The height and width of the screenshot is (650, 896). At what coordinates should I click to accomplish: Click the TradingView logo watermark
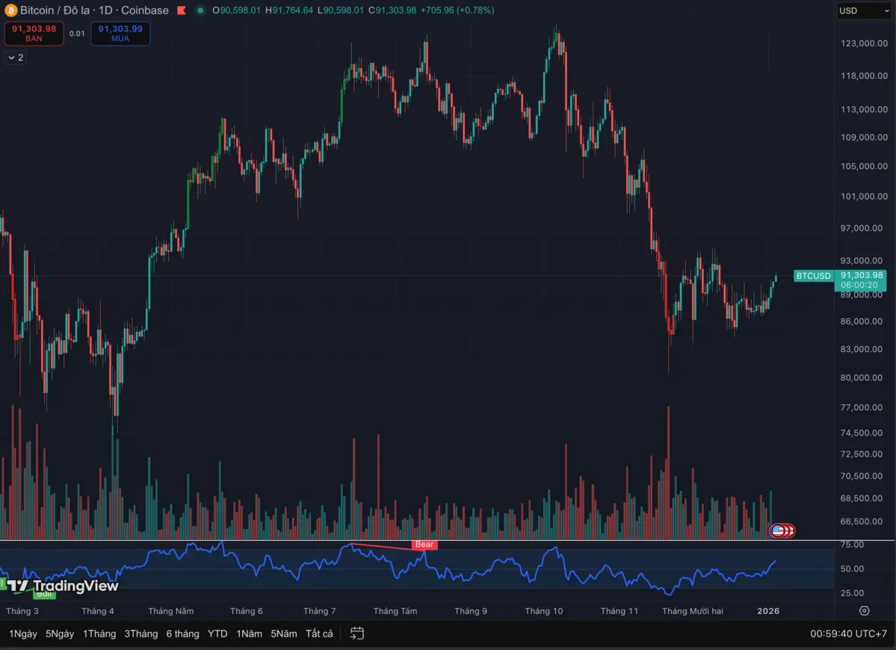click(63, 586)
